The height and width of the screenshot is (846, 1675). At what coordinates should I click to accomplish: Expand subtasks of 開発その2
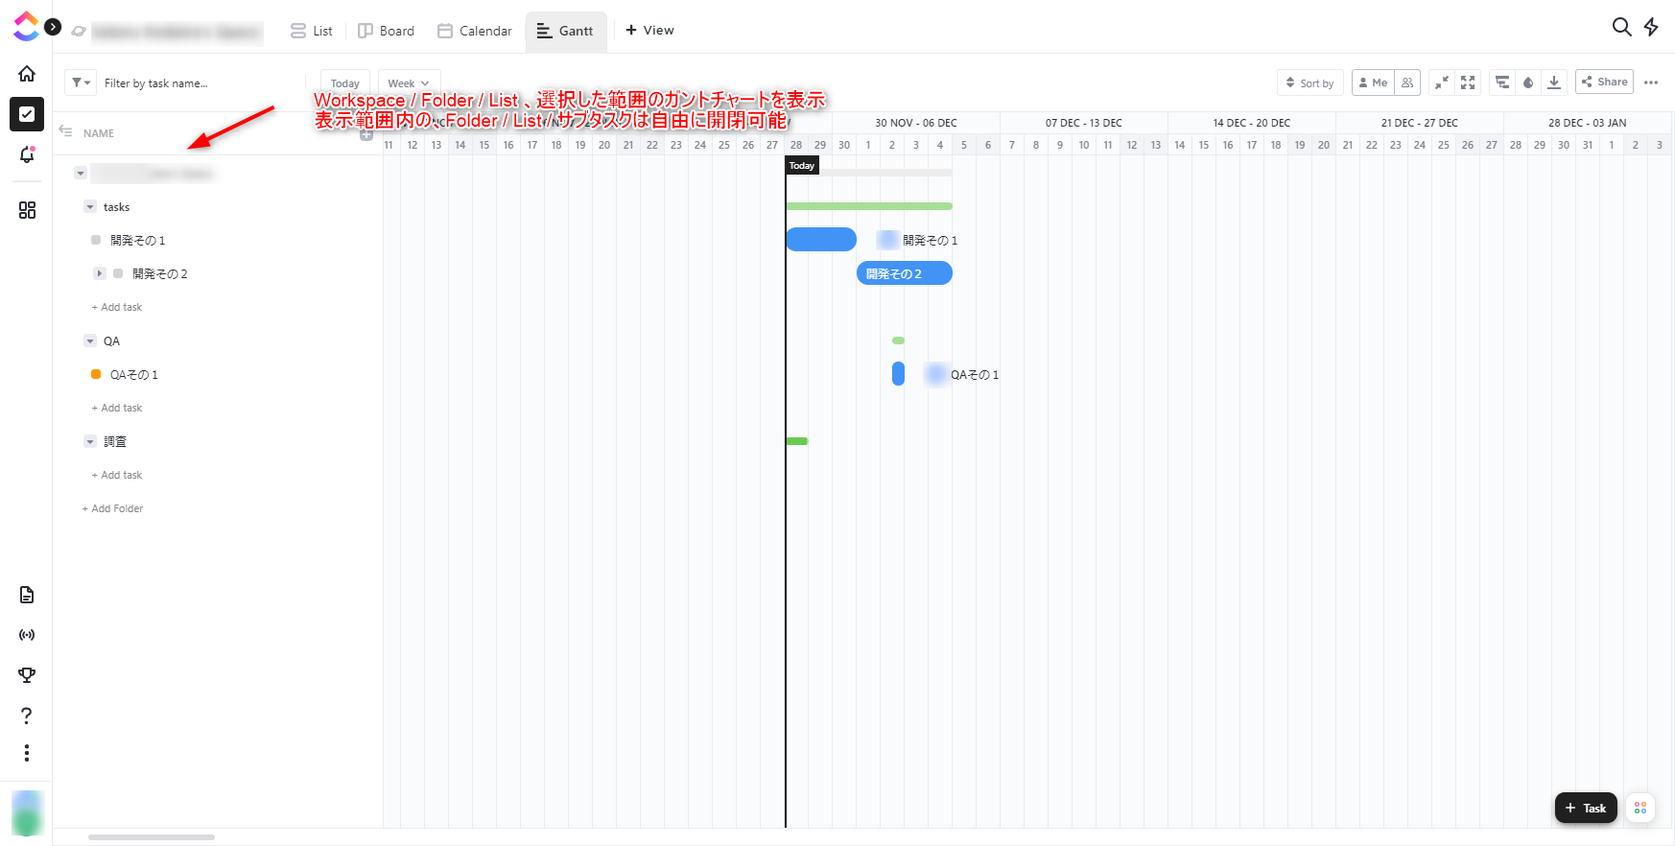[99, 273]
